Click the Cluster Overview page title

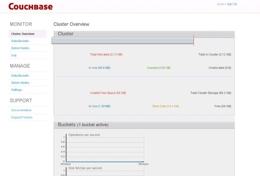point(71,24)
